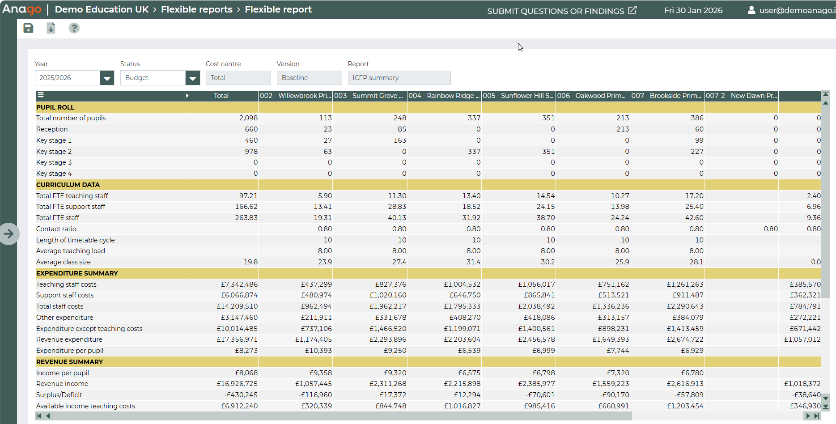Click the Anago logo
836x424 pixels.
pos(22,9)
